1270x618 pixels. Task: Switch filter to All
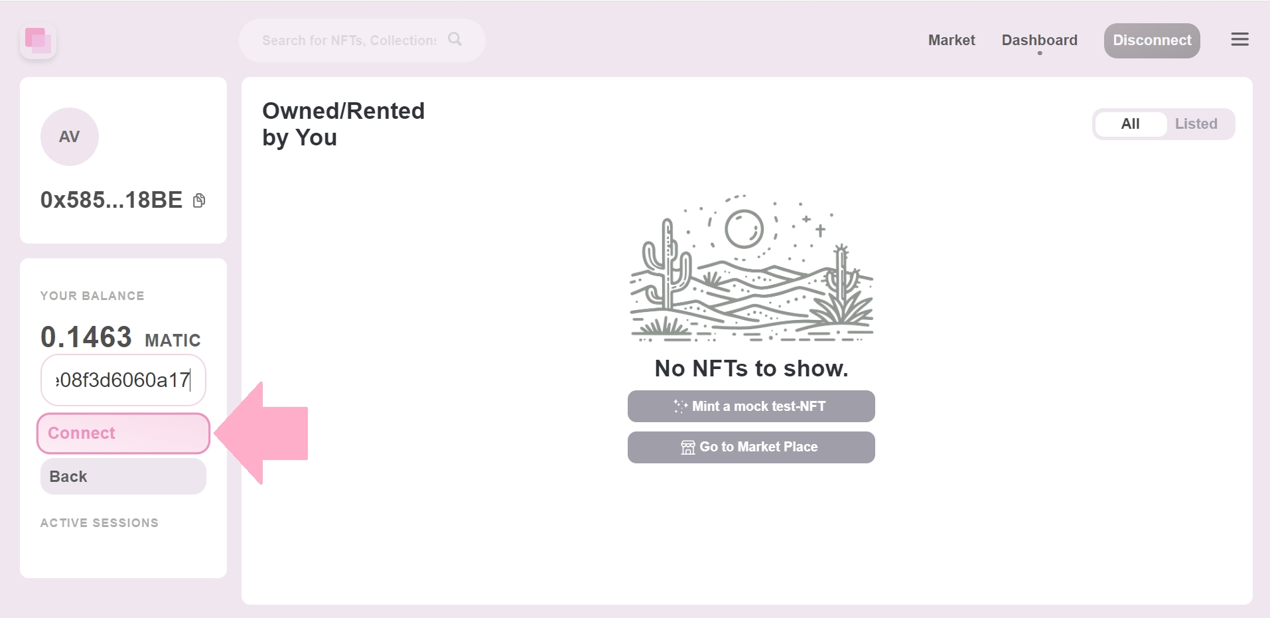[x=1130, y=124]
